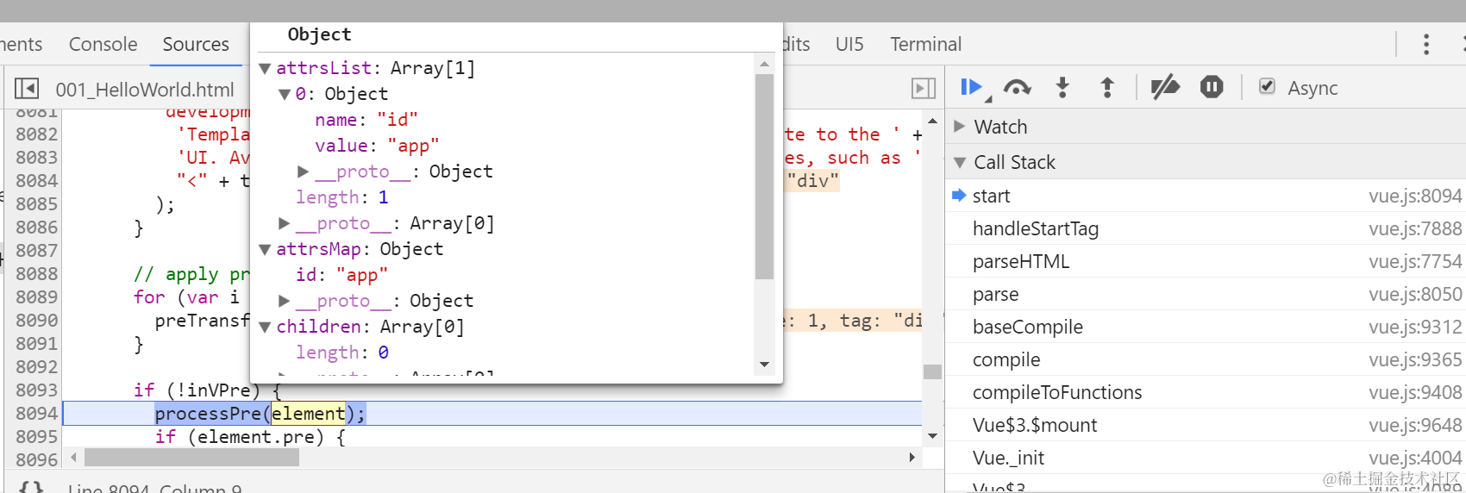The image size is (1466, 493).
Task: Select handleStartTag call stack frame
Action: [x=1206, y=228]
